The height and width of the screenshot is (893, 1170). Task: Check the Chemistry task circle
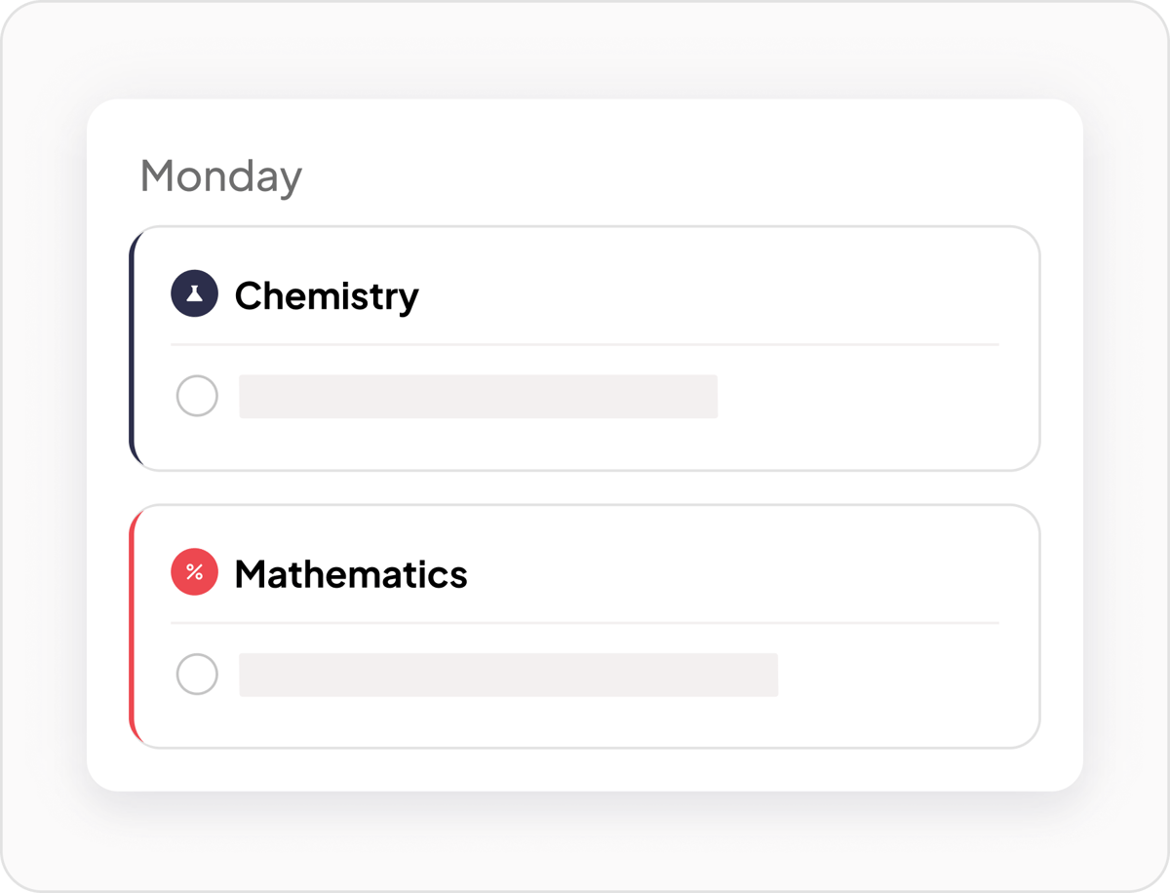(197, 397)
